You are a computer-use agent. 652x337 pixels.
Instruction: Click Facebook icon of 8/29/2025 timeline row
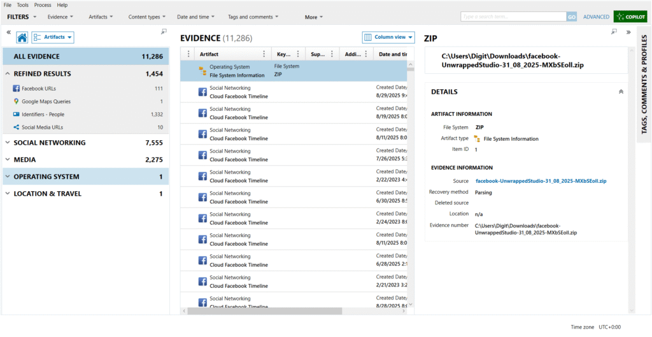click(x=202, y=92)
